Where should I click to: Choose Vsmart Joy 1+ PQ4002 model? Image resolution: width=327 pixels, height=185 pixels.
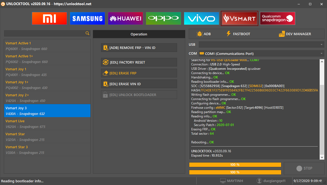click(47, 85)
